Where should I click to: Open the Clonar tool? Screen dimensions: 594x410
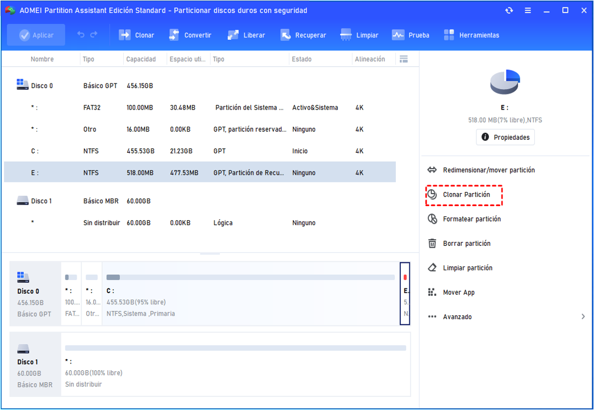pos(136,35)
